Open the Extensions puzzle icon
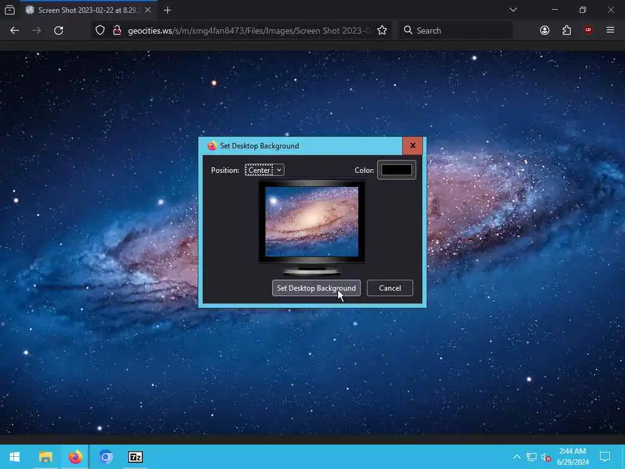The width and height of the screenshot is (625, 469). pos(566,31)
